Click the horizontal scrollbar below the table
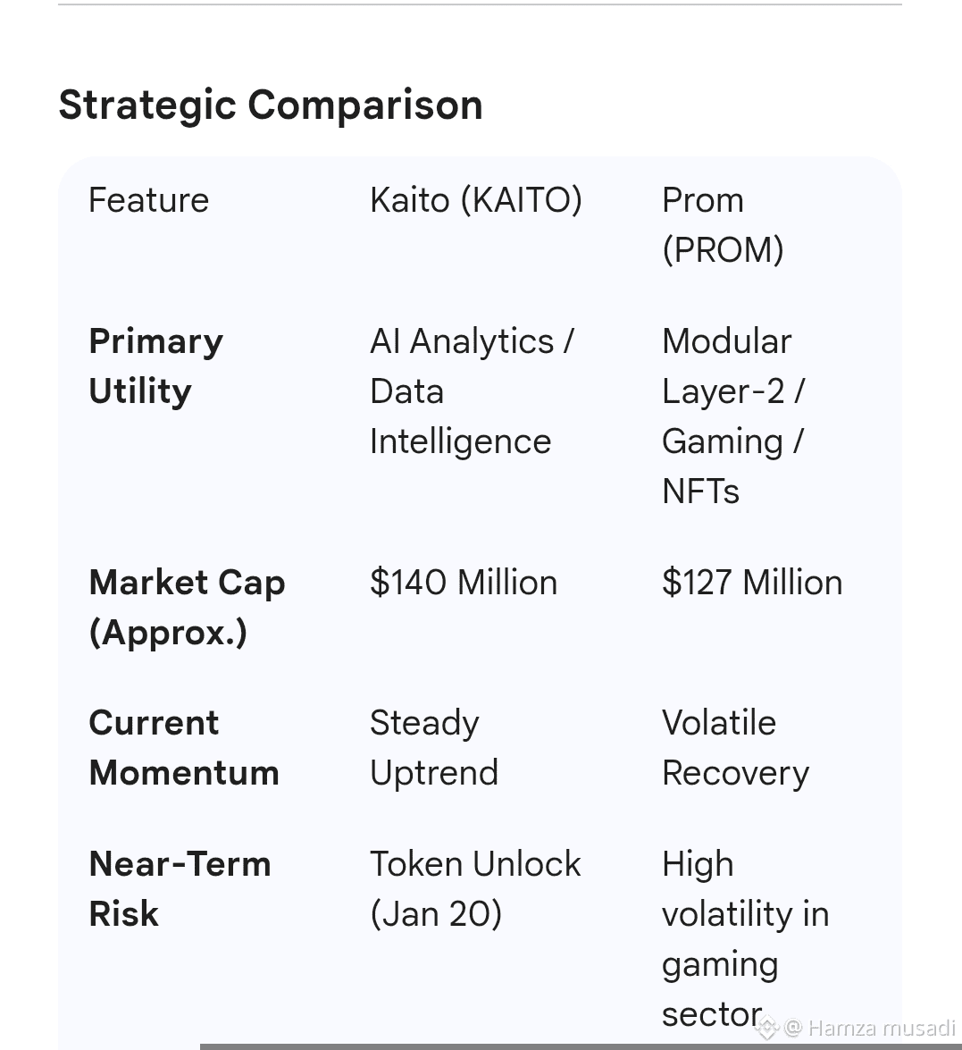 (x=581, y=1046)
